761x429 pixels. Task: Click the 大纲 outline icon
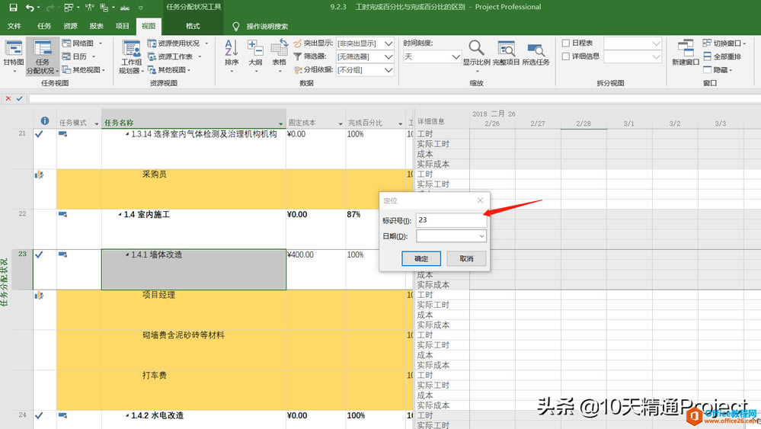pyautogui.click(x=256, y=53)
